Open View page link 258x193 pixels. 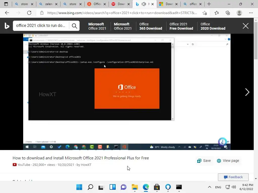(x=228, y=161)
